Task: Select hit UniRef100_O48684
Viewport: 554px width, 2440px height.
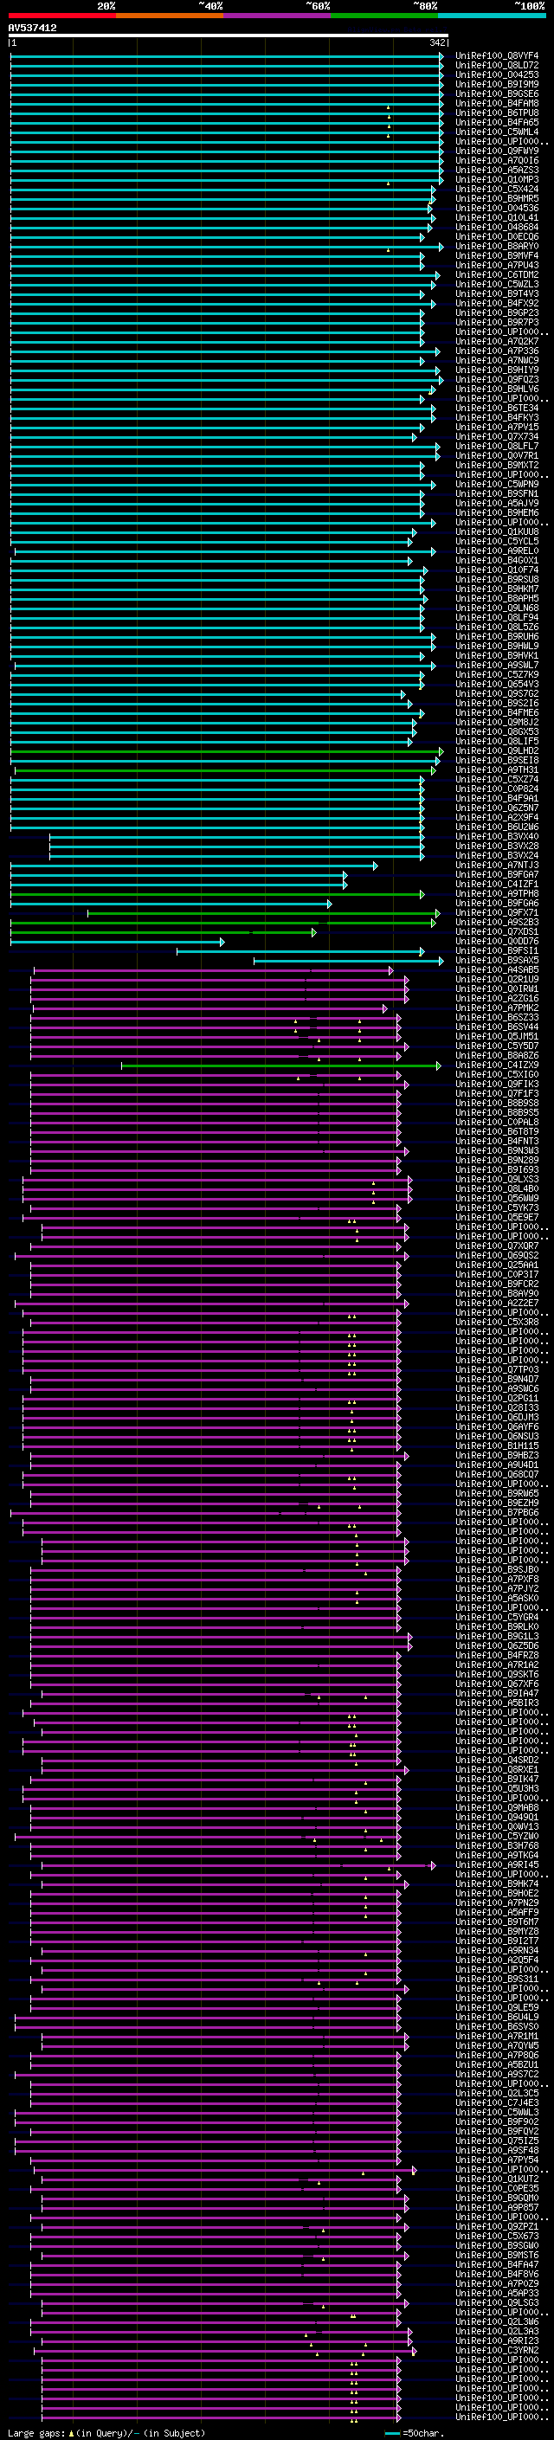Action: [x=497, y=228]
